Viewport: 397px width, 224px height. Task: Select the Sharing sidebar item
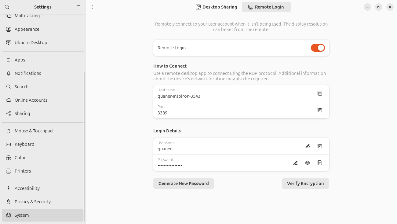(22, 114)
